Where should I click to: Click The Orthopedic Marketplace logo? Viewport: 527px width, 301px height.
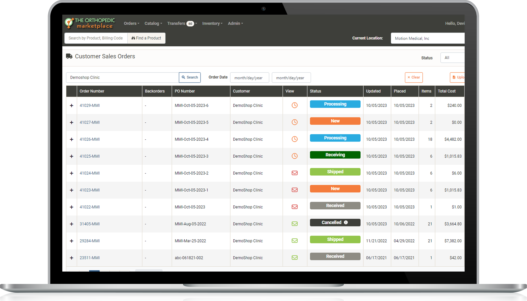[90, 23]
